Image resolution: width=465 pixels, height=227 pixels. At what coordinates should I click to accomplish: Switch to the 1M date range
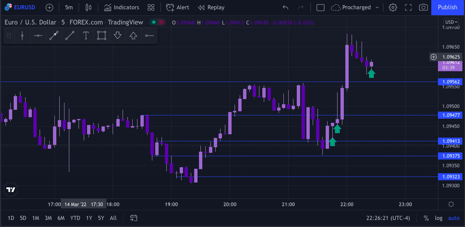(36, 218)
